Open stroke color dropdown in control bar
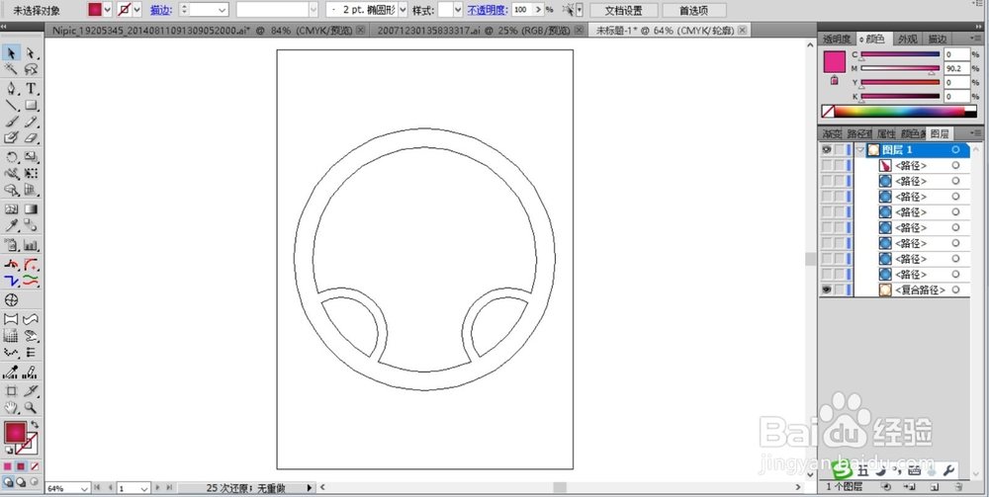 click(137, 10)
